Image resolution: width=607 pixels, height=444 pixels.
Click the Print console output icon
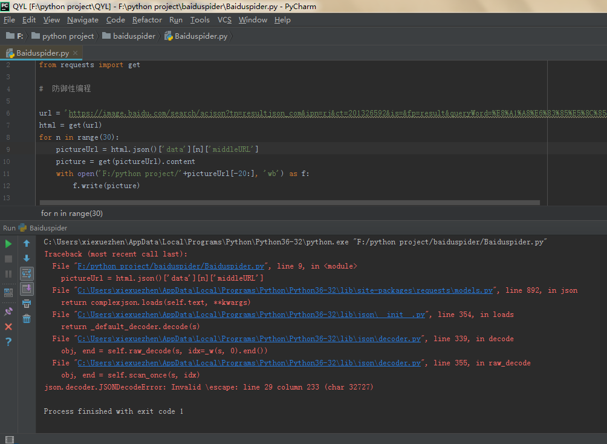tap(27, 304)
